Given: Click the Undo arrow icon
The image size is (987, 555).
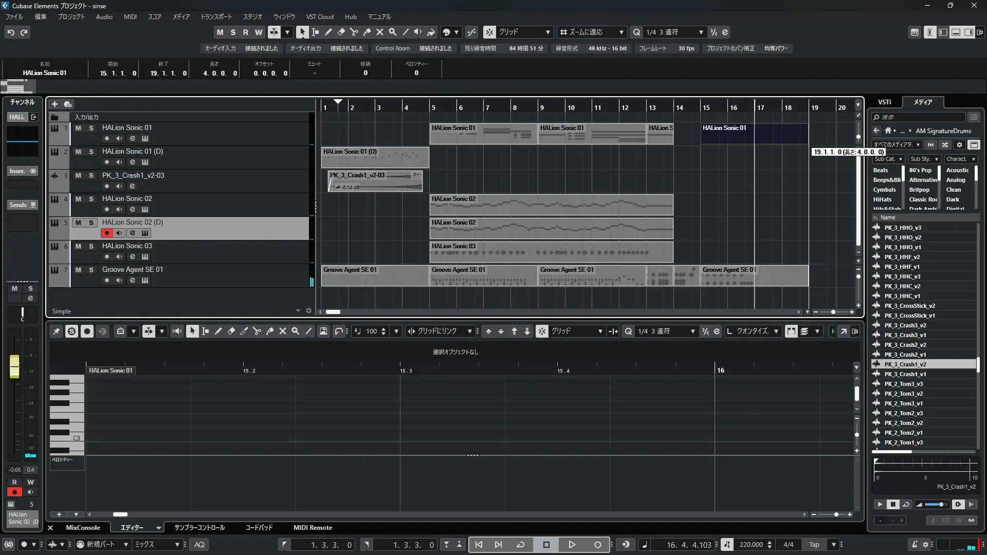Looking at the screenshot, I should [11, 32].
